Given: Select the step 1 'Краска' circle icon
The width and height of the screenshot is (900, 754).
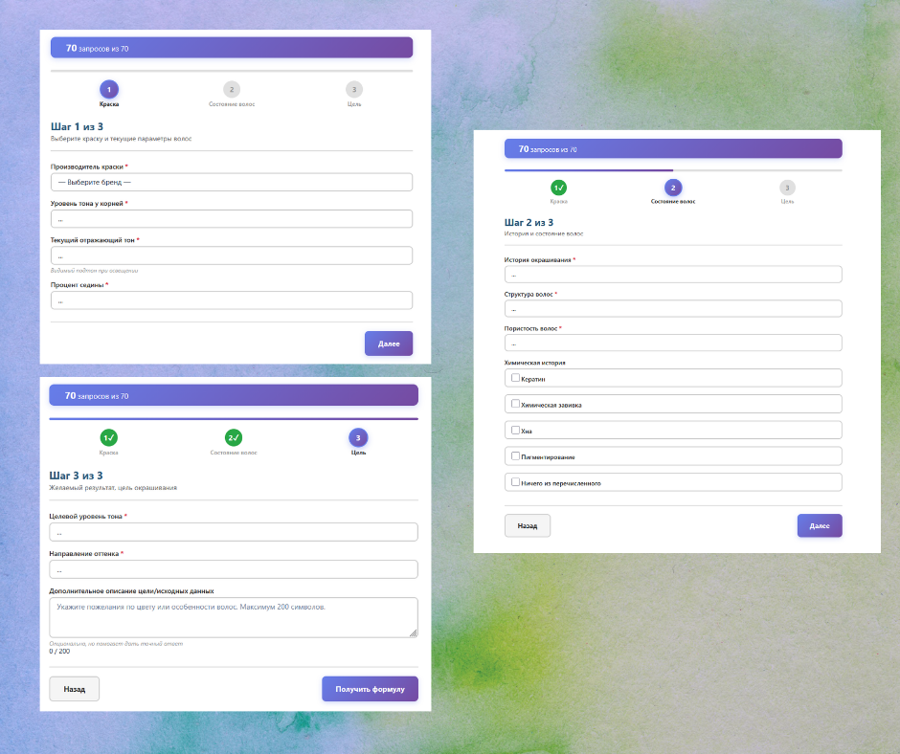Looking at the screenshot, I should (x=109, y=89).
